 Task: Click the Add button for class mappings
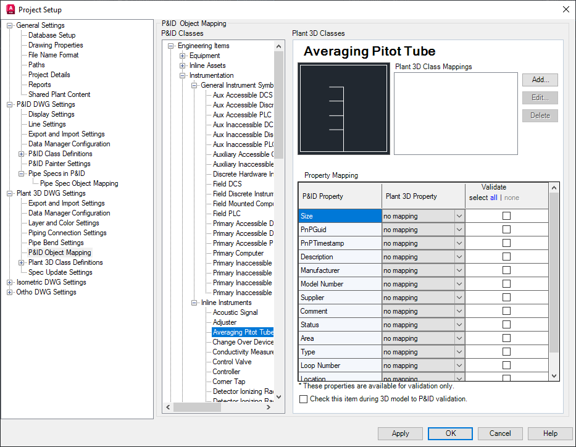[x=539, y=80]
